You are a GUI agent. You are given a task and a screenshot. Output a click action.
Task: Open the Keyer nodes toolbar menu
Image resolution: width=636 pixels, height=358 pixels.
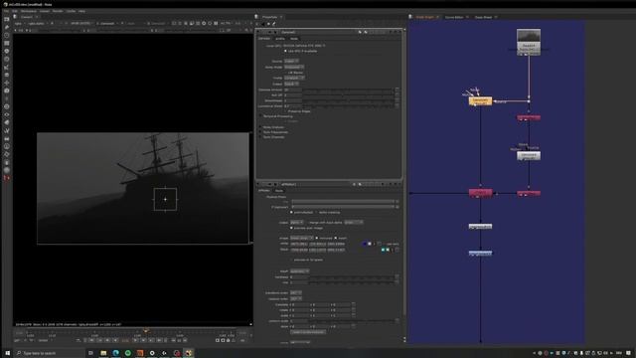click(x=7, y=67)
